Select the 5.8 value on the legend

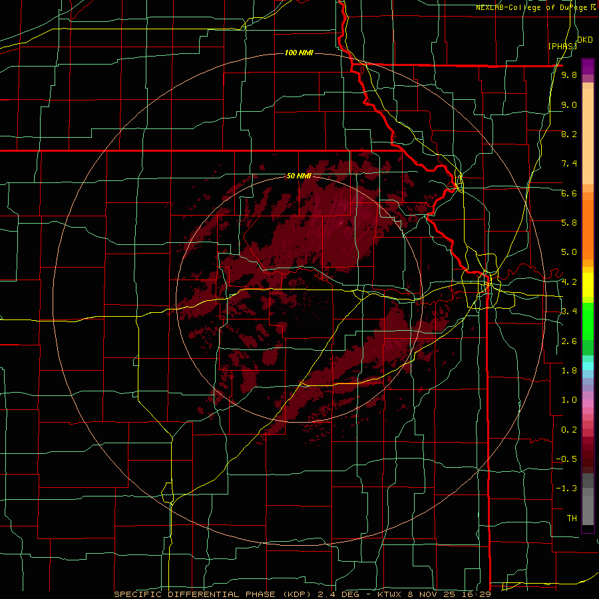[x=569, y=223]
